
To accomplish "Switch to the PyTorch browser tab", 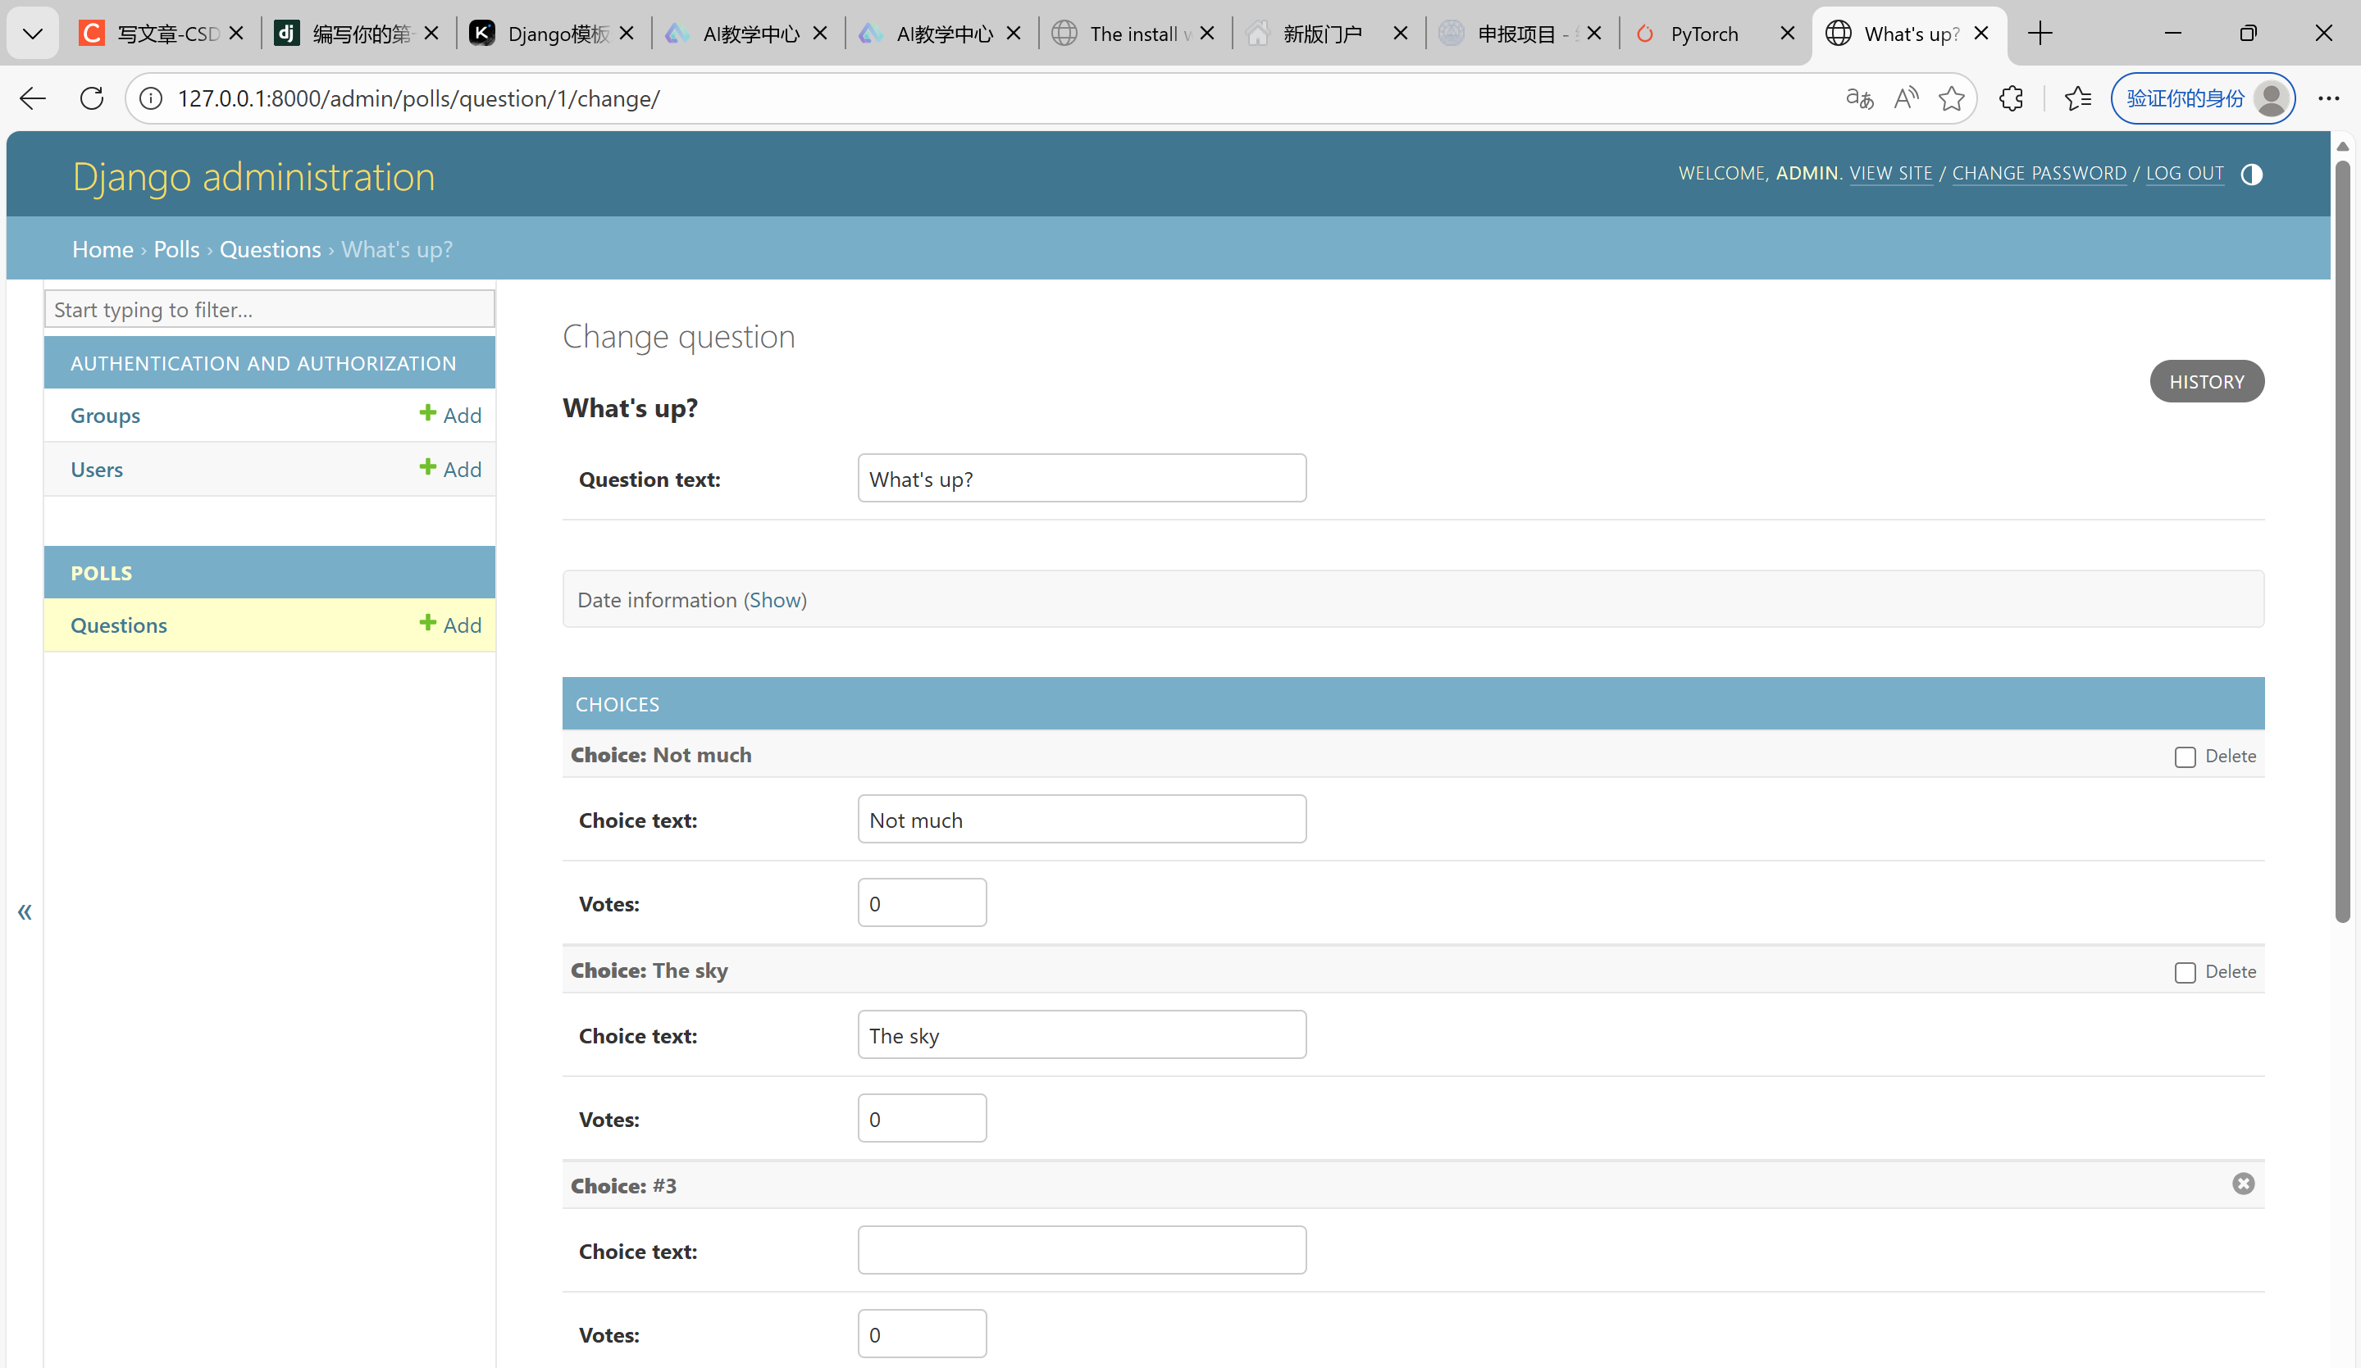I will 1703,34.
